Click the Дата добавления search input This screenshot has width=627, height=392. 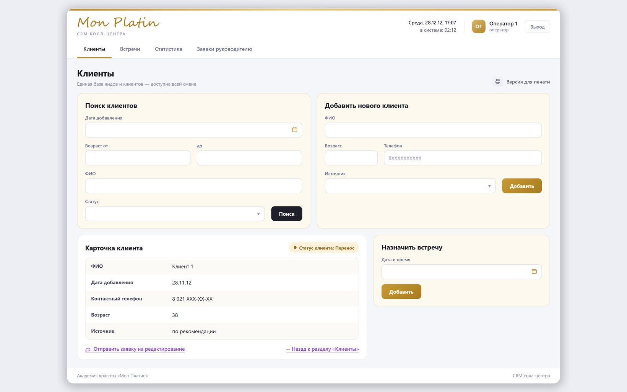(193, 130)
